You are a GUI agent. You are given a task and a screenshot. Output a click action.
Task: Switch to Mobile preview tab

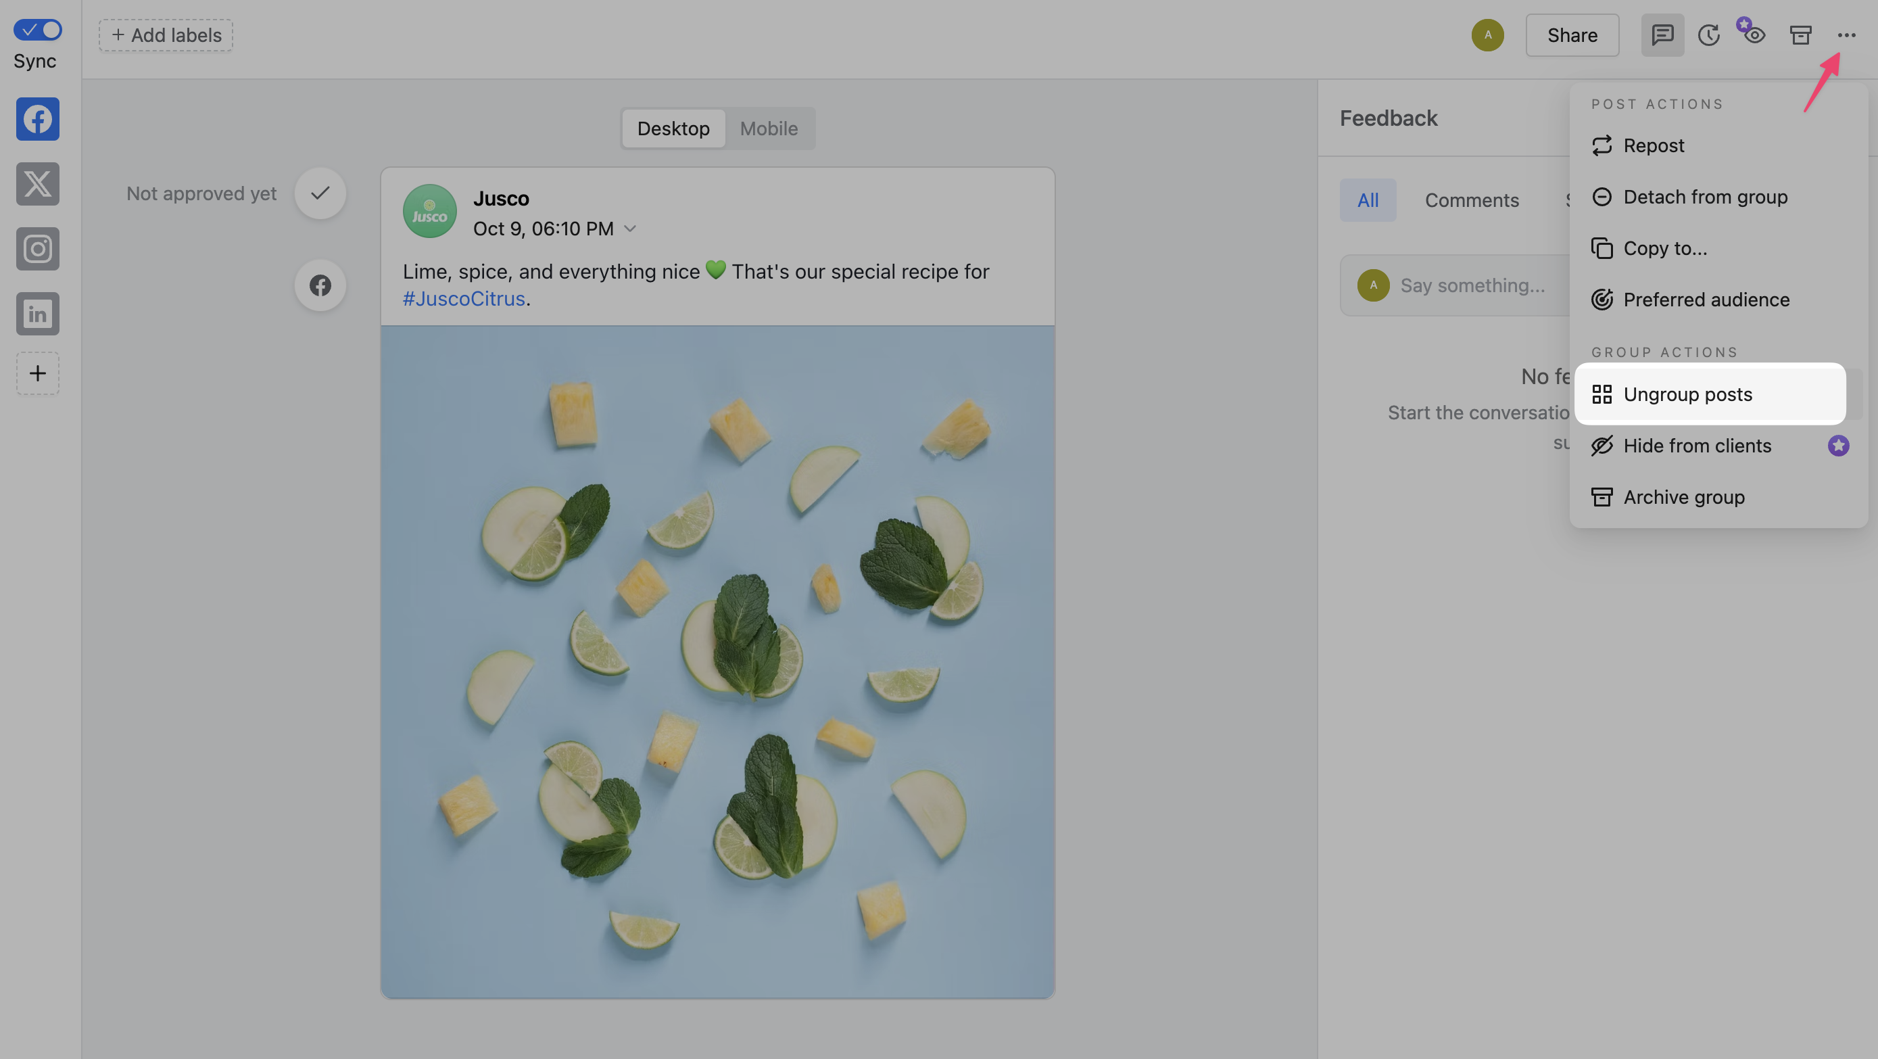coord(769,129)
